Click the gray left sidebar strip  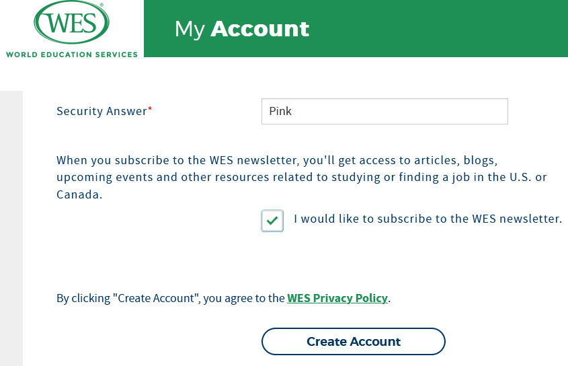click(11, 229)
